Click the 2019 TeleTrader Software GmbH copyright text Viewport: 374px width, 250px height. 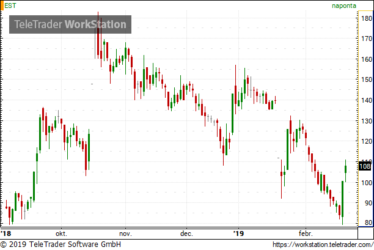tap(61, 244)
